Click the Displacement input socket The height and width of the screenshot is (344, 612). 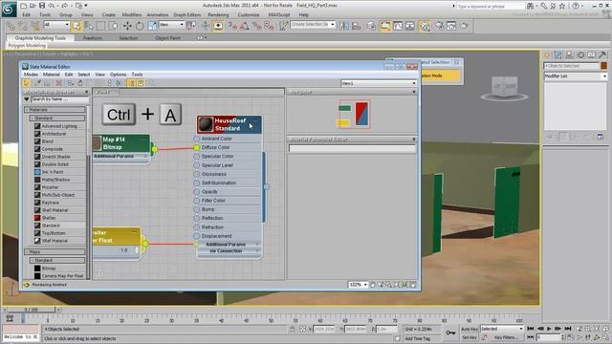click(x=197, y=236)
